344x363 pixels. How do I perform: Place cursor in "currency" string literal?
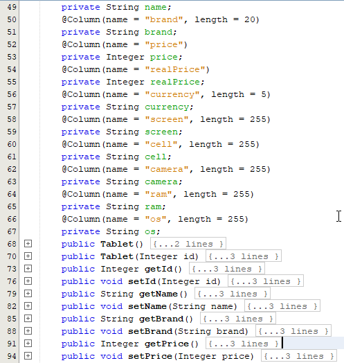(172, 95)
